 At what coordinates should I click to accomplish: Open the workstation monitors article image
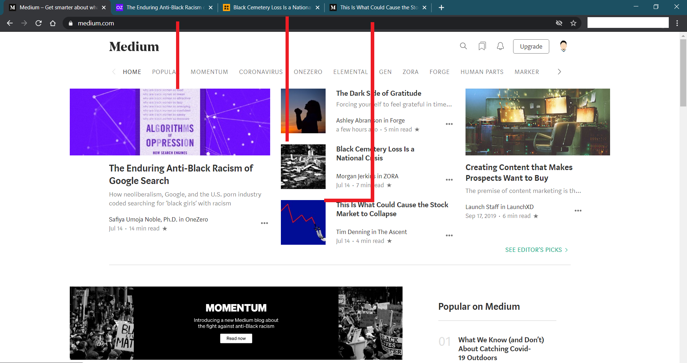(537, 122)
